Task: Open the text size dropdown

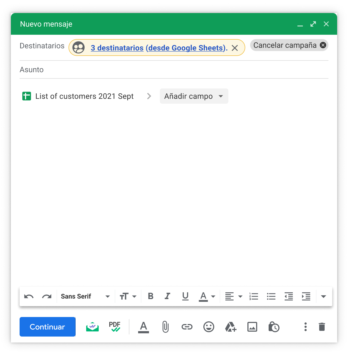Action: [x=128, y=296]
